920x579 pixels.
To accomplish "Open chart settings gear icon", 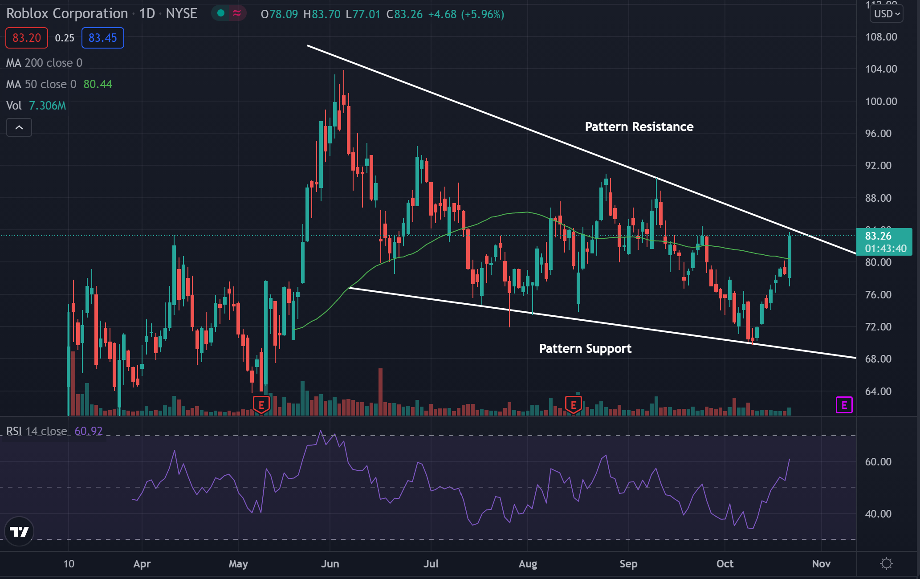I will click(887, 563).
